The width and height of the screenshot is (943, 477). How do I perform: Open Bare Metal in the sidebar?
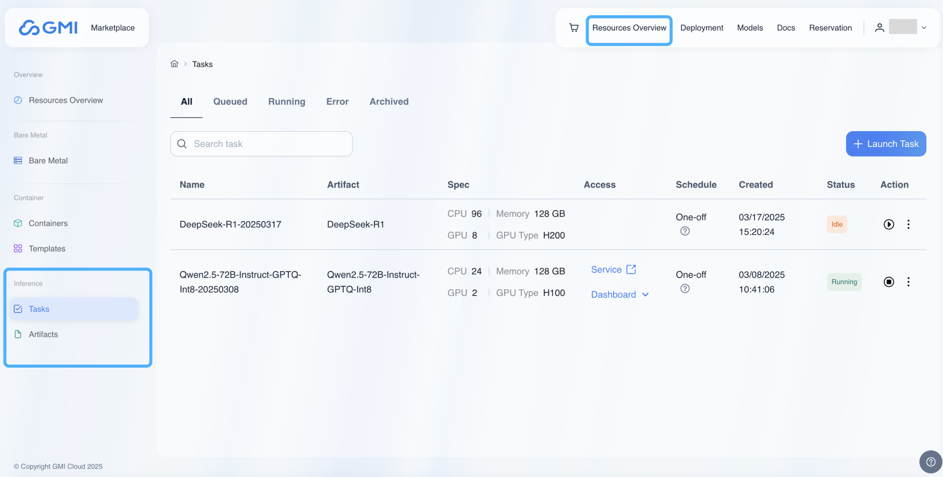pos(48,161)
